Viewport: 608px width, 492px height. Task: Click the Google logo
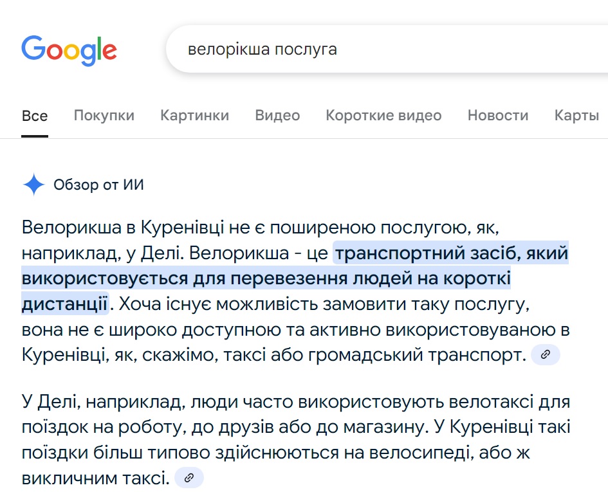[69, 50]
